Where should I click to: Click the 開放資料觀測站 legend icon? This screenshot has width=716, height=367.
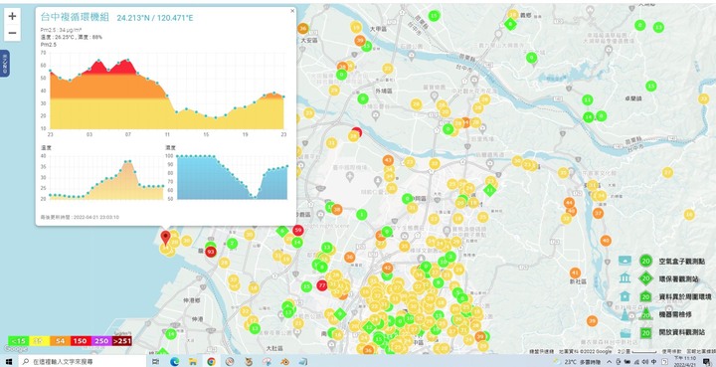tap(625, 333)
